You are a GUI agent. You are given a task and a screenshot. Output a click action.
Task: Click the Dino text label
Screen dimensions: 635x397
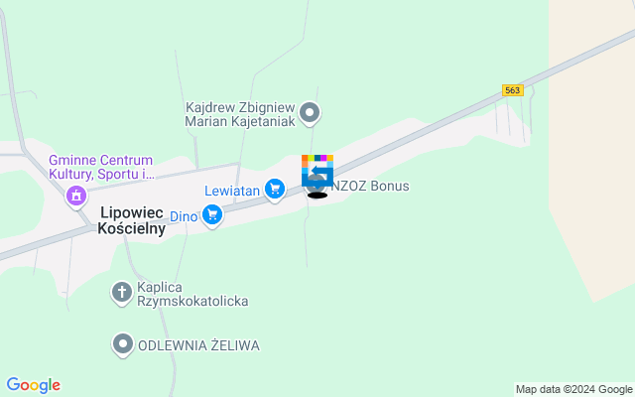(x=184, y=216)
